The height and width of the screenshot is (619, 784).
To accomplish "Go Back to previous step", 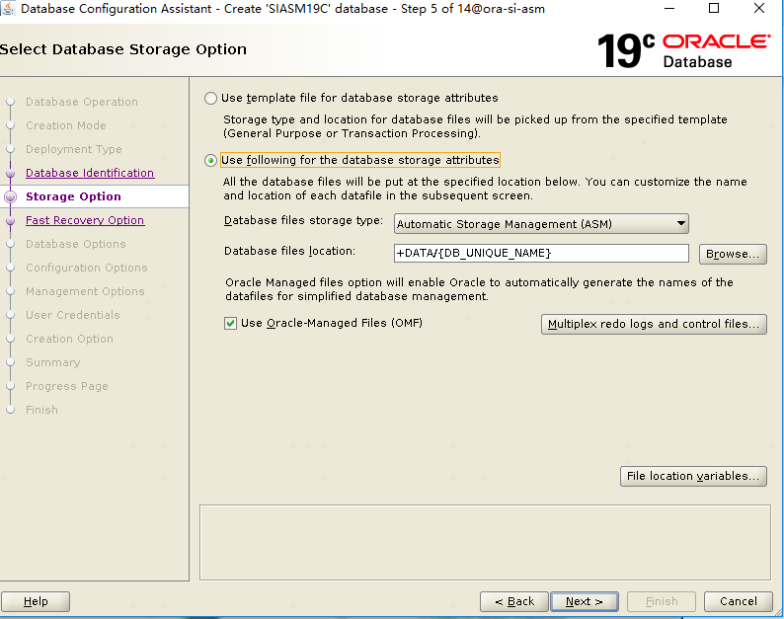I will coord(514,601).
